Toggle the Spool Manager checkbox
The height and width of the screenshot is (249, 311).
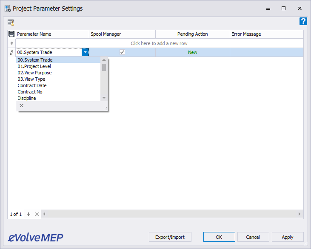pos(123,52)
